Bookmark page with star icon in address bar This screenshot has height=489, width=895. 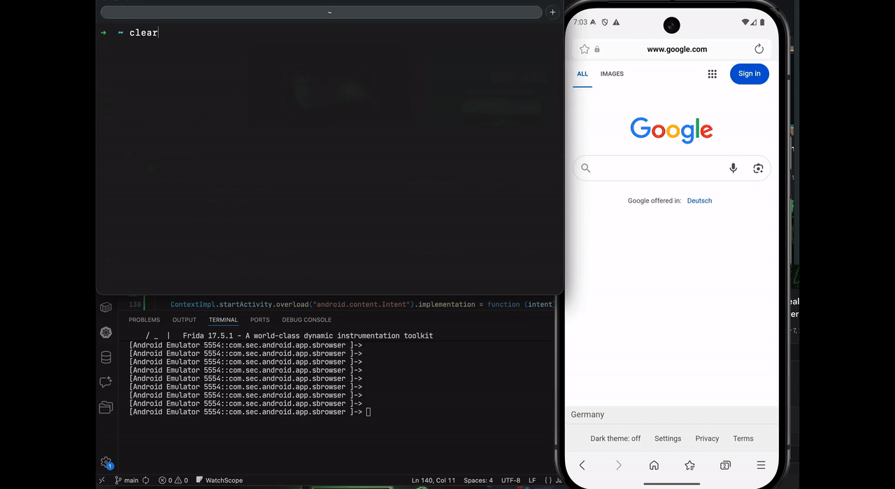(x=585, y=49)
